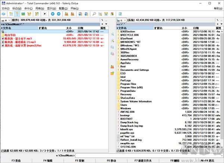Open the 命令(C) menu
This screenshot has width=224, height=163.
click(28, 9)
